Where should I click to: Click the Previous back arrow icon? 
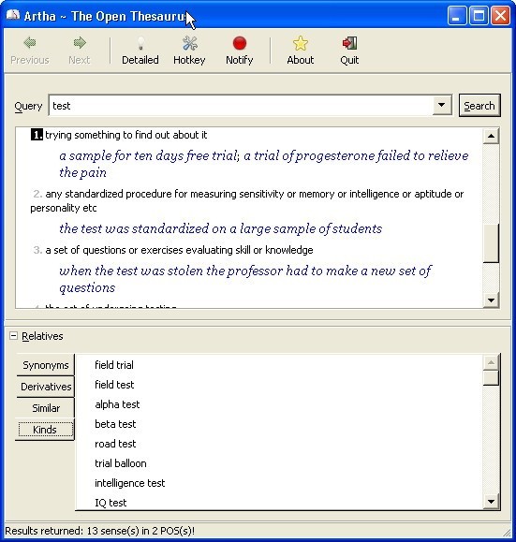point(30,43)
